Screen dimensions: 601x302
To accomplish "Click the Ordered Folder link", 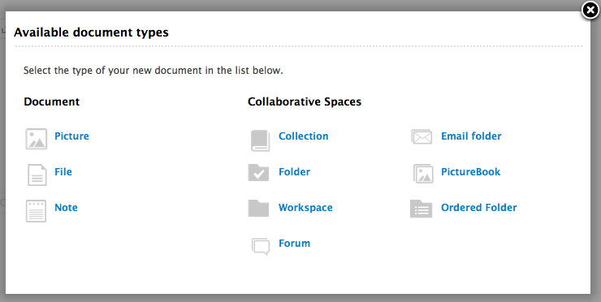I will 478,207.
